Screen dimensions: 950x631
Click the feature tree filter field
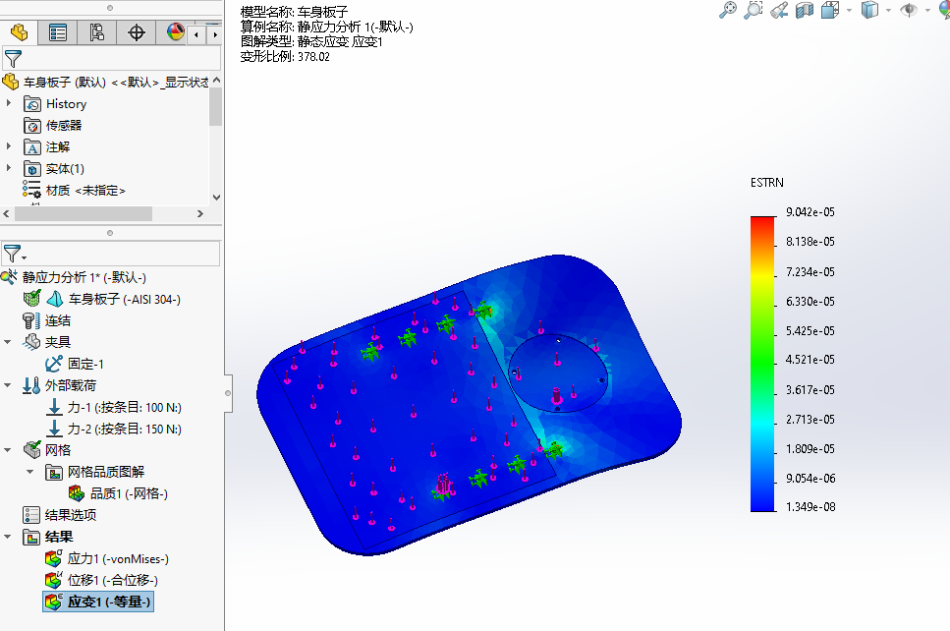(112, 59)
